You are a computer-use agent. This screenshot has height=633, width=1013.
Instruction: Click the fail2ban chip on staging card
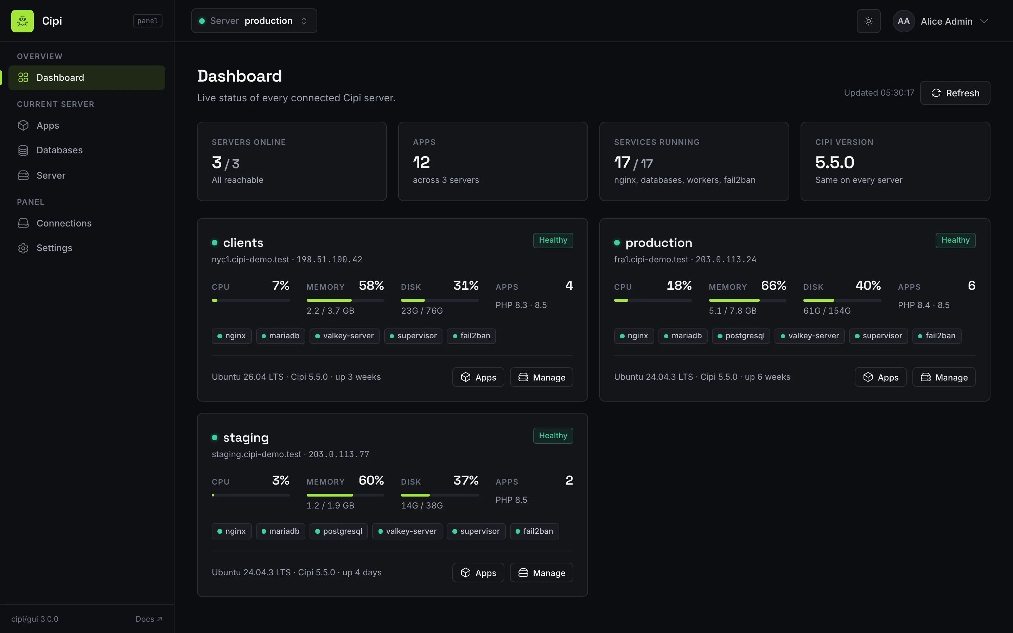534,531
